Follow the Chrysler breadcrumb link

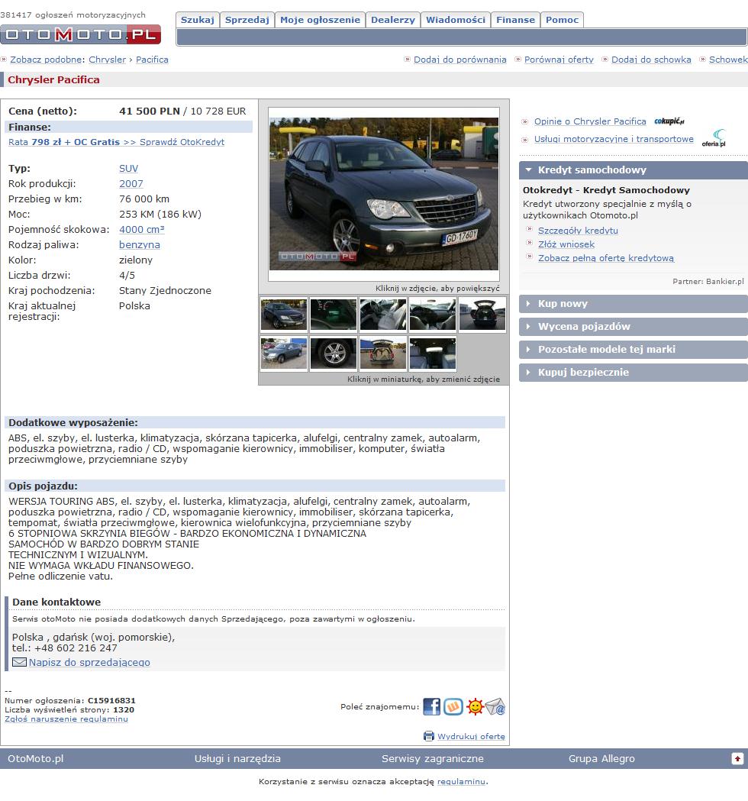(x=107, y=60)
